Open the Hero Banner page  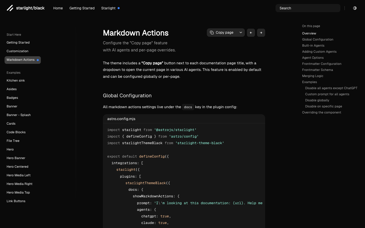tap(16, 158)
